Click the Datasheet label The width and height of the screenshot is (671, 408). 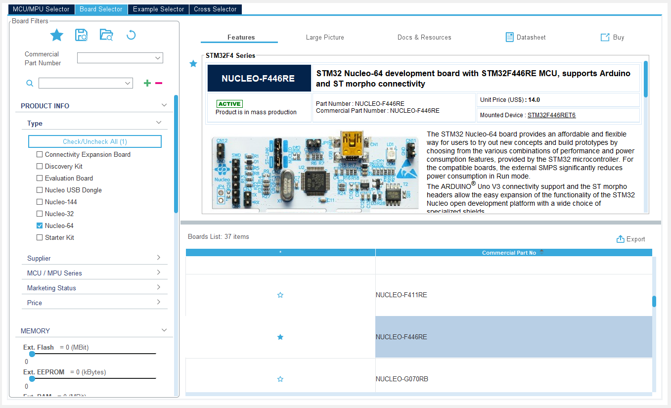point(531,38)
